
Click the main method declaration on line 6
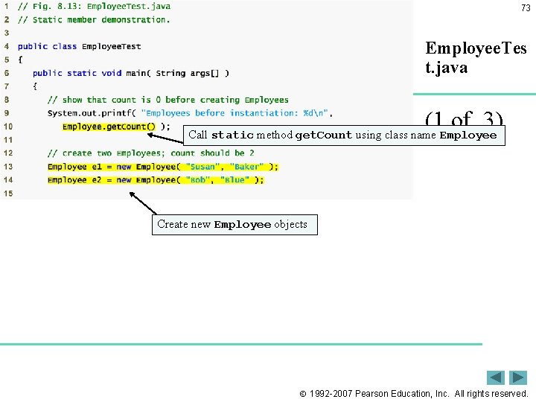(x=131, y=73)
